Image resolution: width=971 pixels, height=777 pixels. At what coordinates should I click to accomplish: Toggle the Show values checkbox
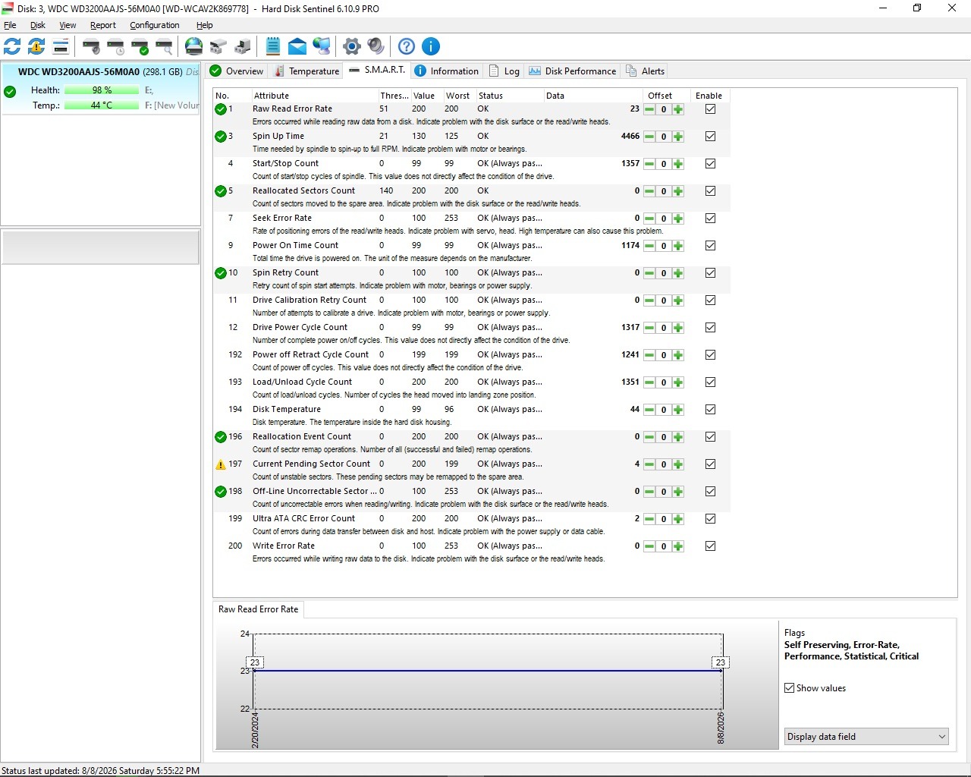click(790, 688)
